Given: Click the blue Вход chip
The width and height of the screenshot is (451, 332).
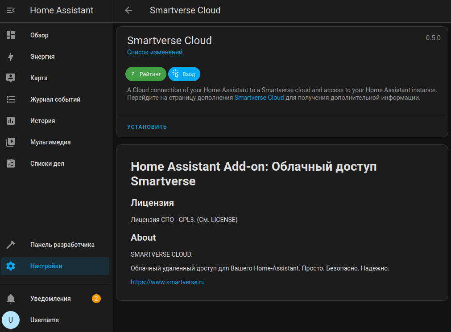Looking at the screenshot, I should [x=184, y=74].
